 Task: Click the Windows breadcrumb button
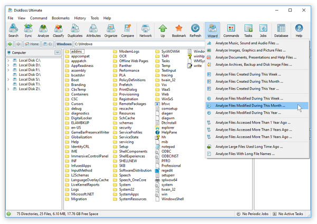(64, 44)
